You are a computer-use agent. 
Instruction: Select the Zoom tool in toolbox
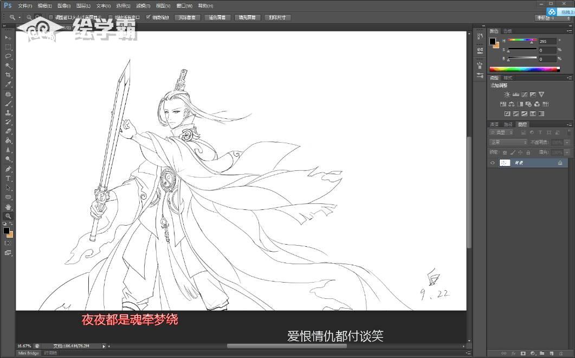point(8,216)
